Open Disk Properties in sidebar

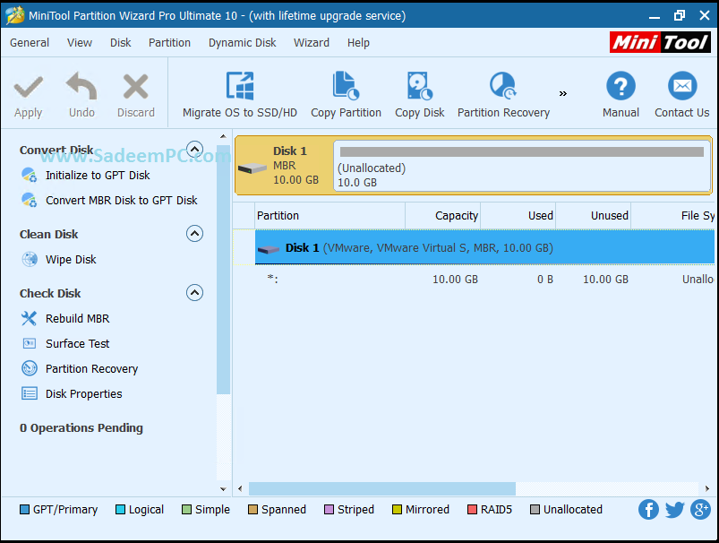[x=83, y=394]
